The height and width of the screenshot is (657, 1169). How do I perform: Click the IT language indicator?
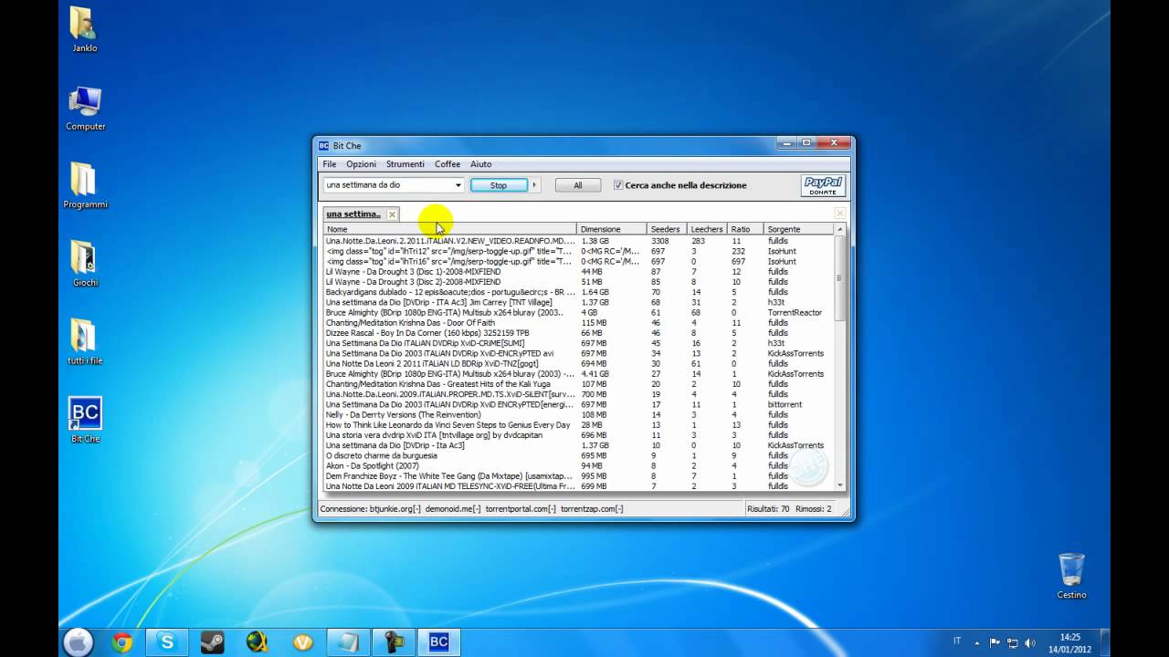click(x=957, y=641)
